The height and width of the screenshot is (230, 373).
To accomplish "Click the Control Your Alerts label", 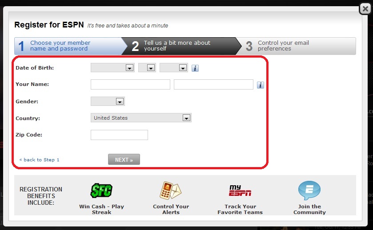I will pos(171,209).
